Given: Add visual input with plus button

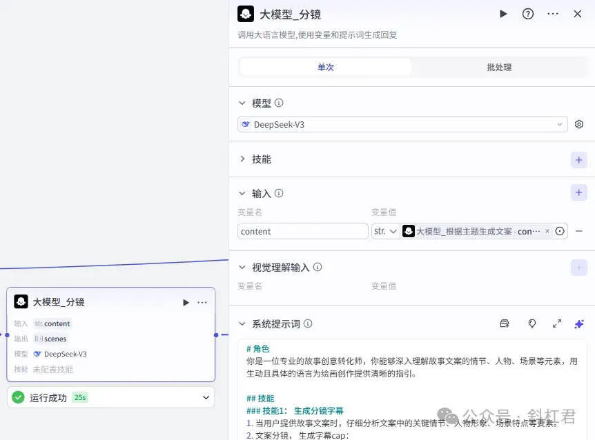Looking at the screenshot, I should click(578, 268).
